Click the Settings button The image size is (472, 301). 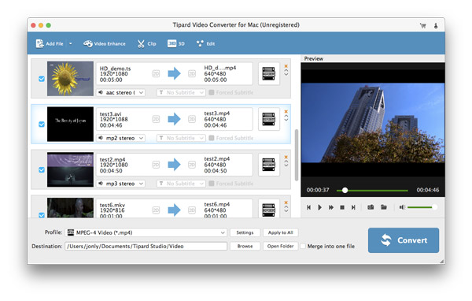[245, 232]
